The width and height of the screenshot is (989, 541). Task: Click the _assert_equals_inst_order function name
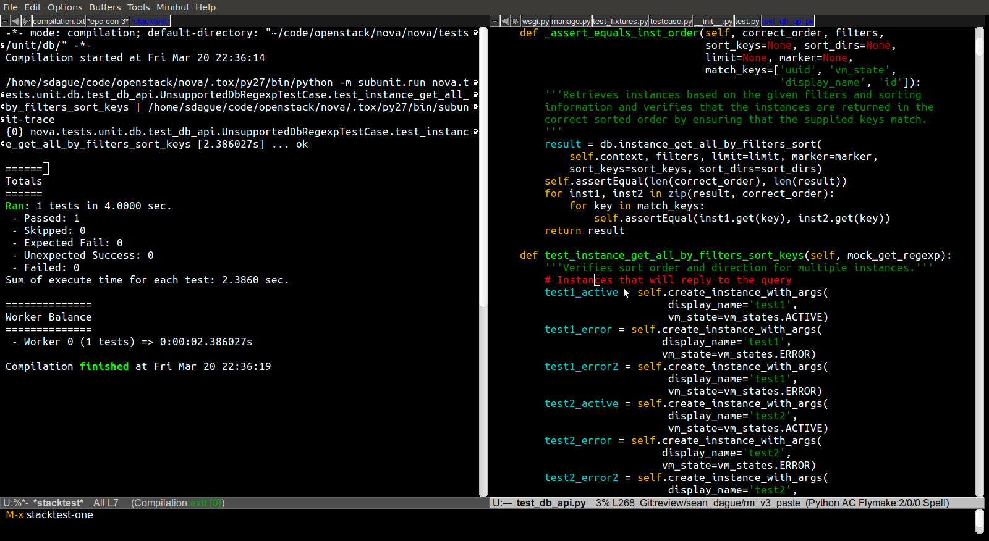click(622, 33)
